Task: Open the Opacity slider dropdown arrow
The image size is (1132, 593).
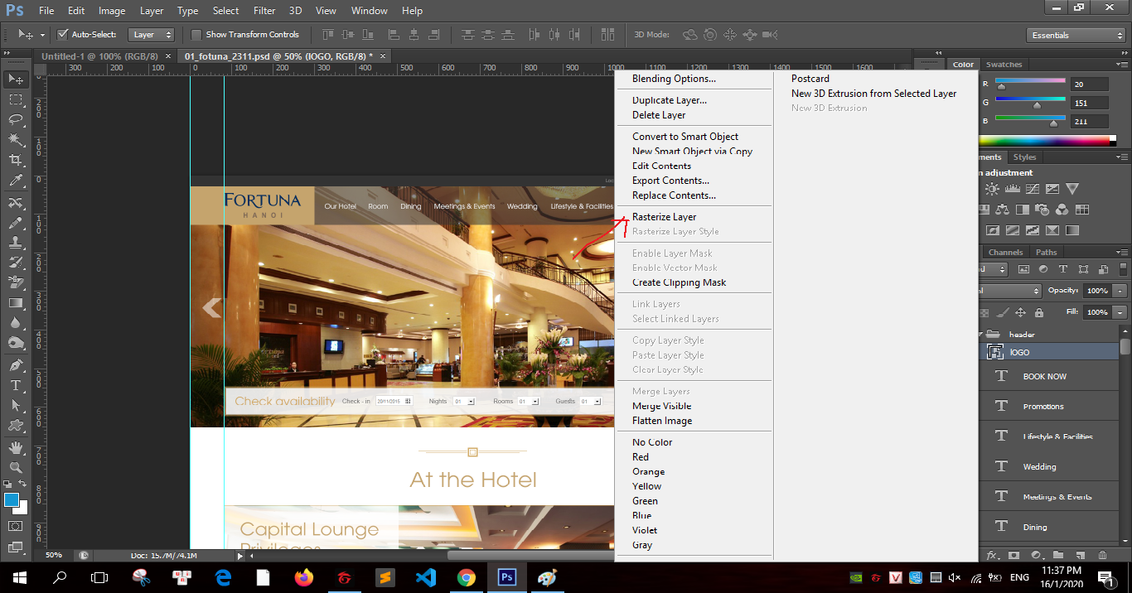Action: tap(1120, 291)
